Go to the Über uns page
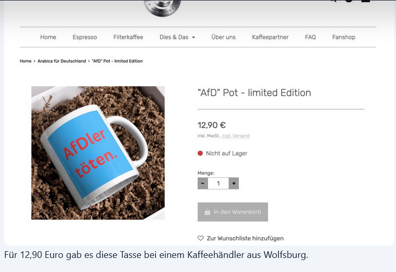396x272 pixels. pyautogui.click(x=224, y=37)
